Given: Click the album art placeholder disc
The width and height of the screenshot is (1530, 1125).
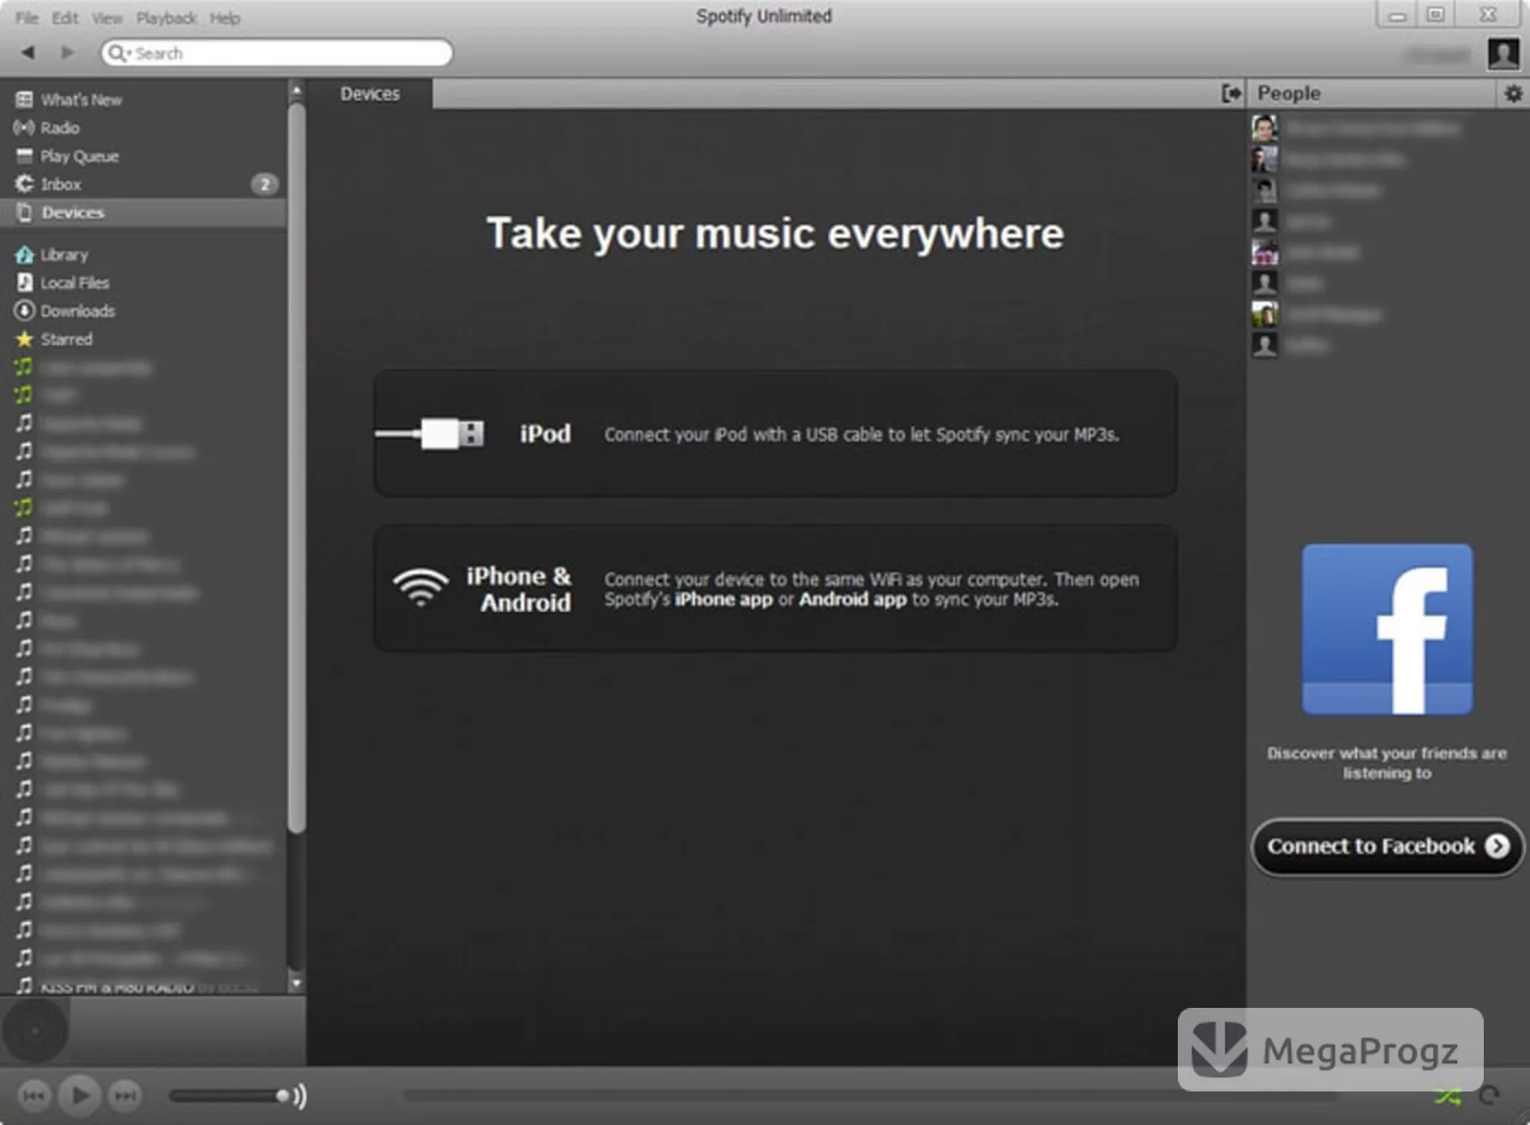Looking at the screenshot, I should (34, 1031).
